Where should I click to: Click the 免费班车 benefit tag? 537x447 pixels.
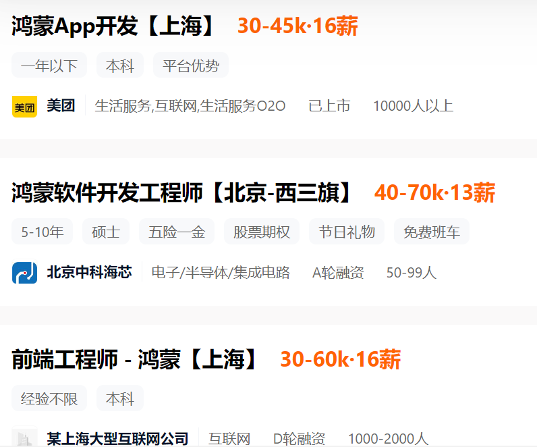[x=432, y=232]
